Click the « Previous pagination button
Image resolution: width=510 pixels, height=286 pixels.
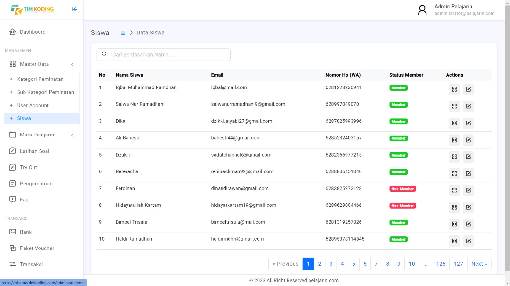tap(286, 264)
